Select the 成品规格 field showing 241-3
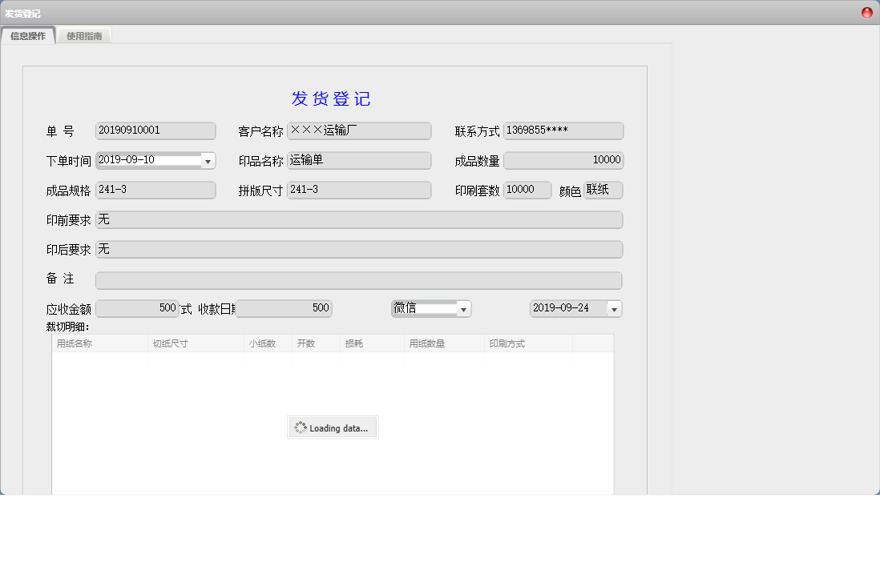880x566 pixels. pos(155,190)
